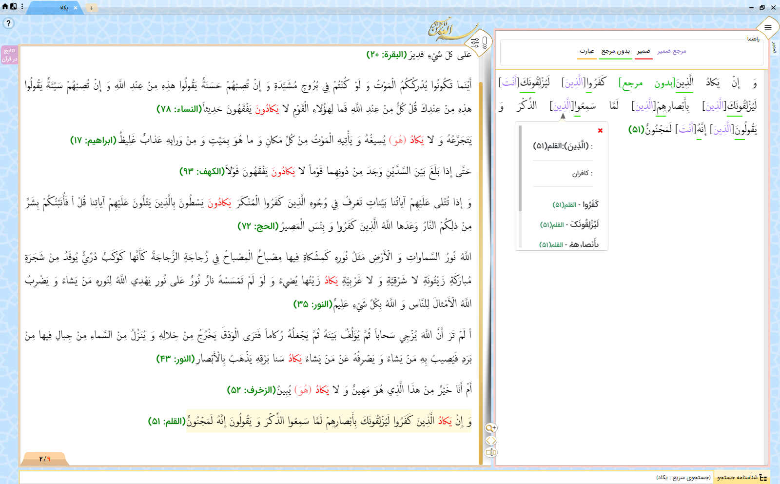Open the نتایج در قرآن side tab
Viewport: 780px width, 484px height.
click(x=9, y=55)
